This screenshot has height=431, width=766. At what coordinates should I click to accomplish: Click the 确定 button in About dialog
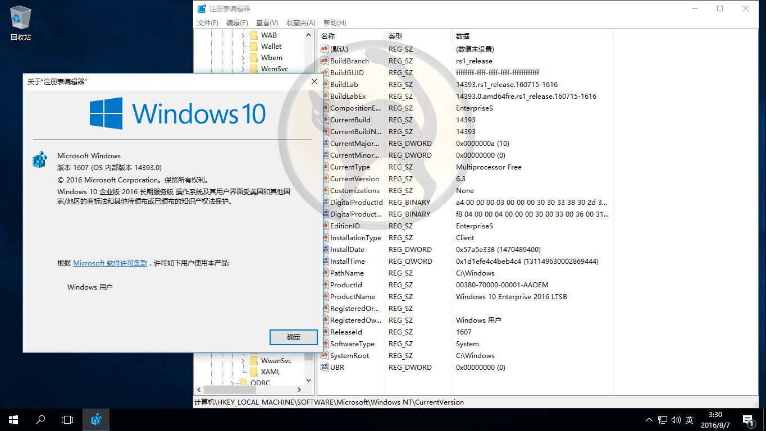[294, 337]
